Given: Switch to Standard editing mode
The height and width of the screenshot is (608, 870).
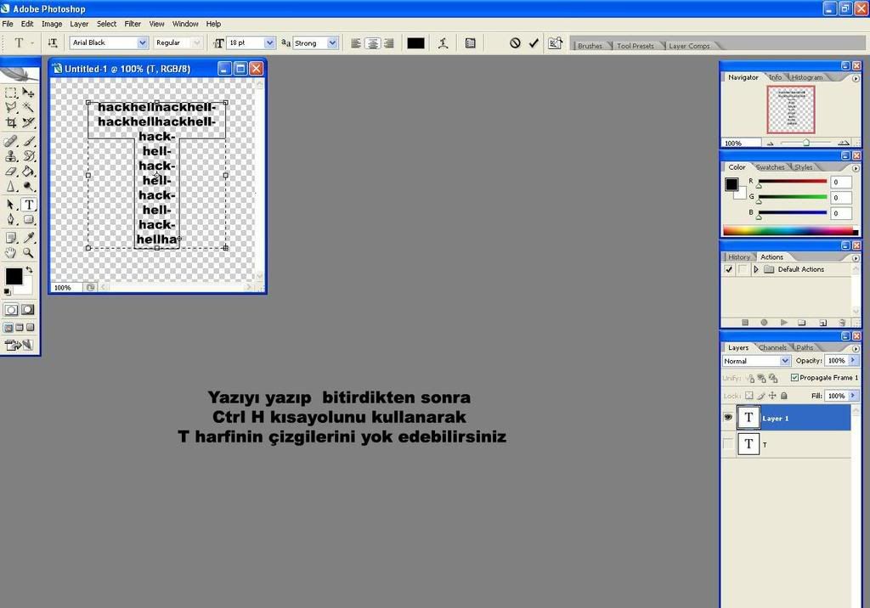Looking at the screenshot, I should coord(11,310).
